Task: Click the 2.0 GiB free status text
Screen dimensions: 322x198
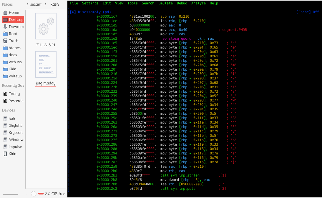Action: [55, 194]
